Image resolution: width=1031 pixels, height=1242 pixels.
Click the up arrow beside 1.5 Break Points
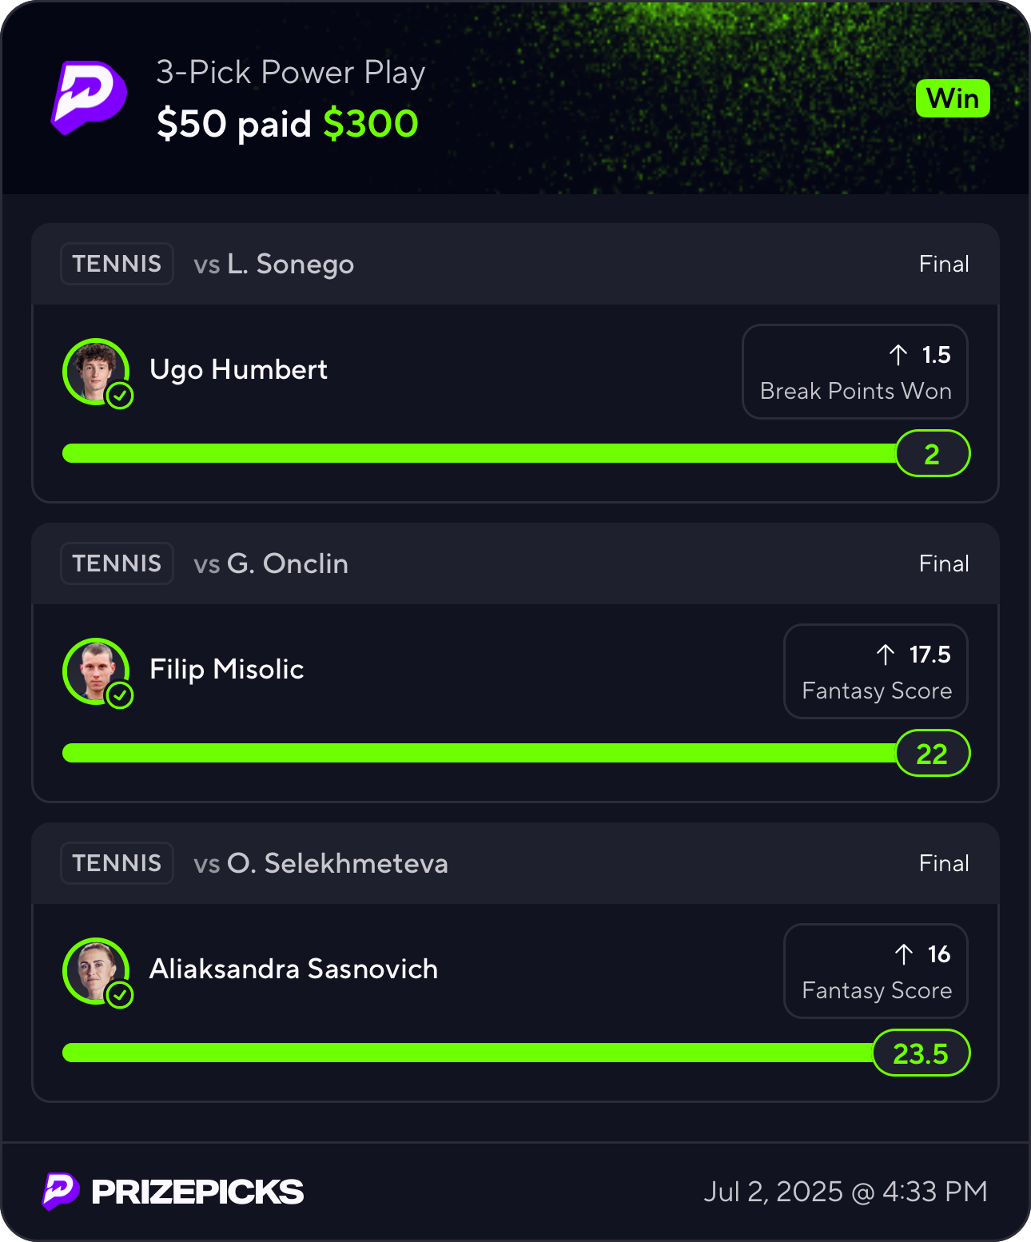(898, 355)
